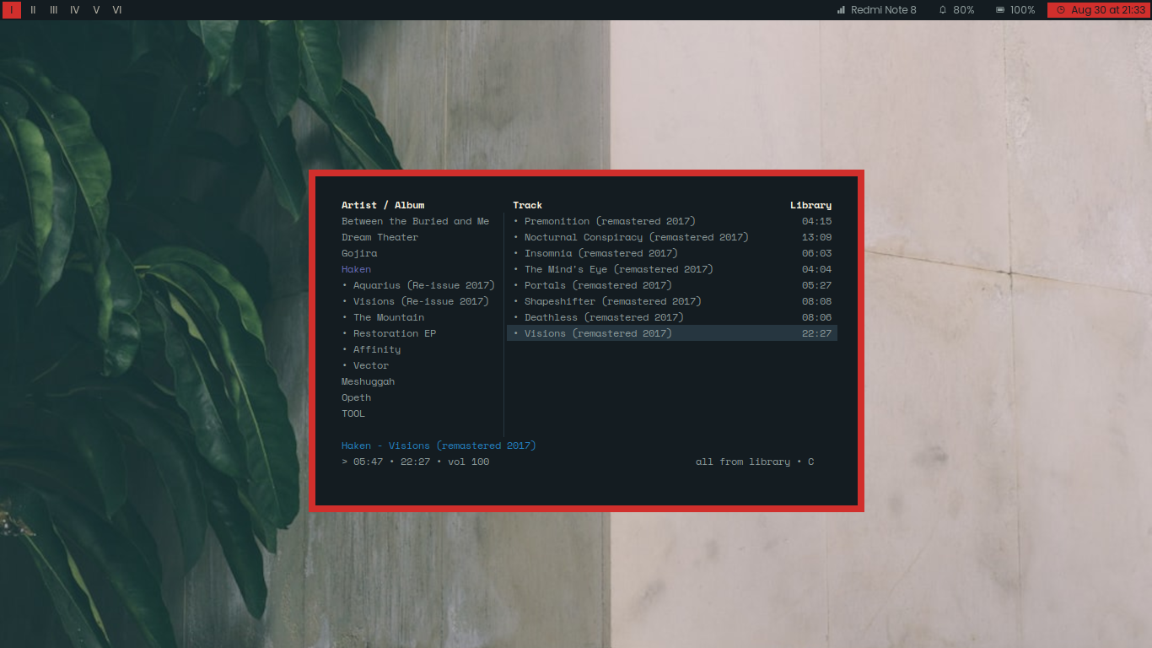Expand the Opeth artist entry
This screenshot has height=648, width=1152.
pyautogui.click(x=356, y=397)
